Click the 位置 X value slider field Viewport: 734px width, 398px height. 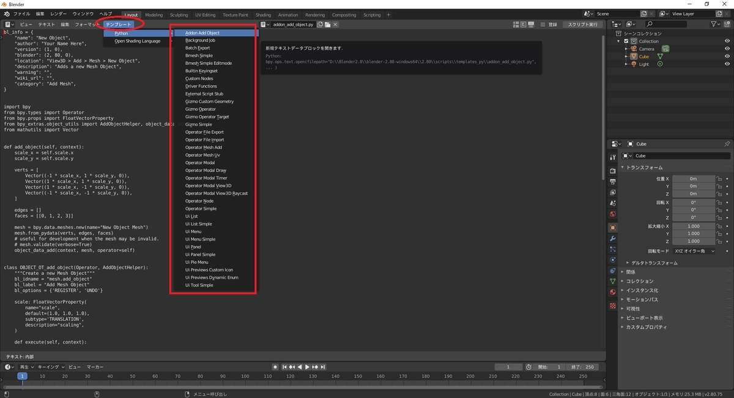693,178
